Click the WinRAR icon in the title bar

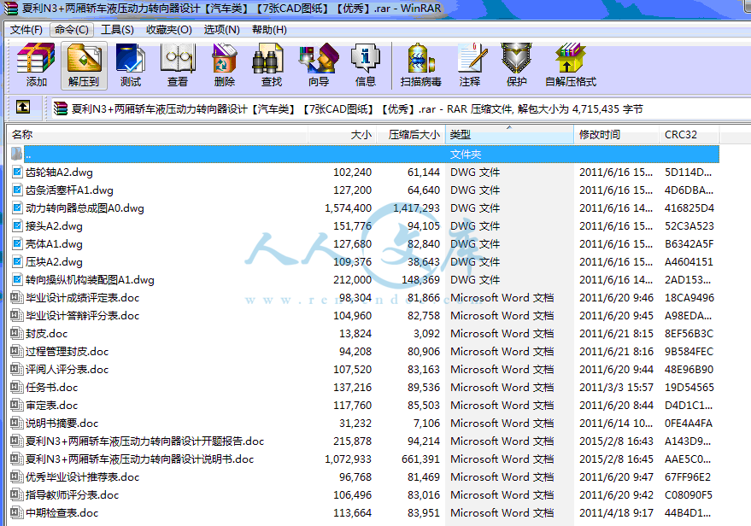10,9
